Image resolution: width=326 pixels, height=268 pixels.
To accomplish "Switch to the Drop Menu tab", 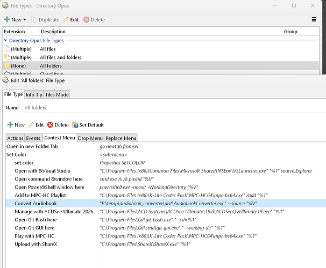I will point(90,138).
